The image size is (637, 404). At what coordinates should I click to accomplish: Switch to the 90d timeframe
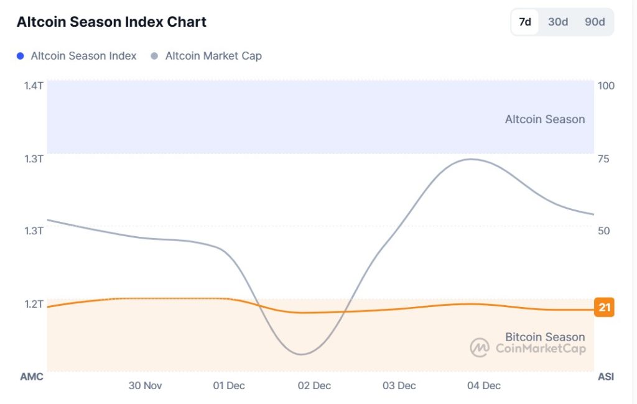(x=594, y=22)
